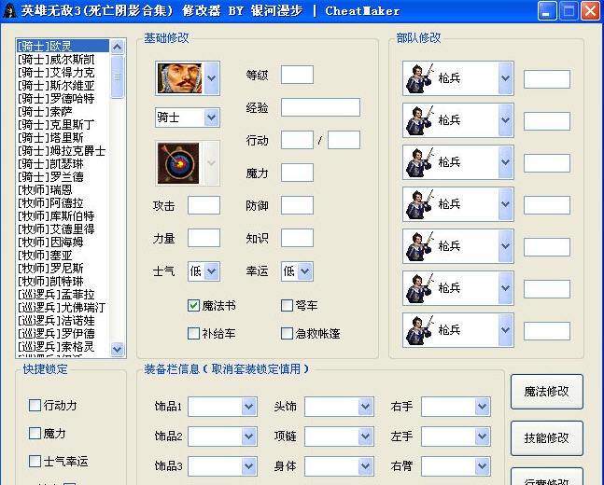
Task: Click the 攻击 input field
Action: 204,205
